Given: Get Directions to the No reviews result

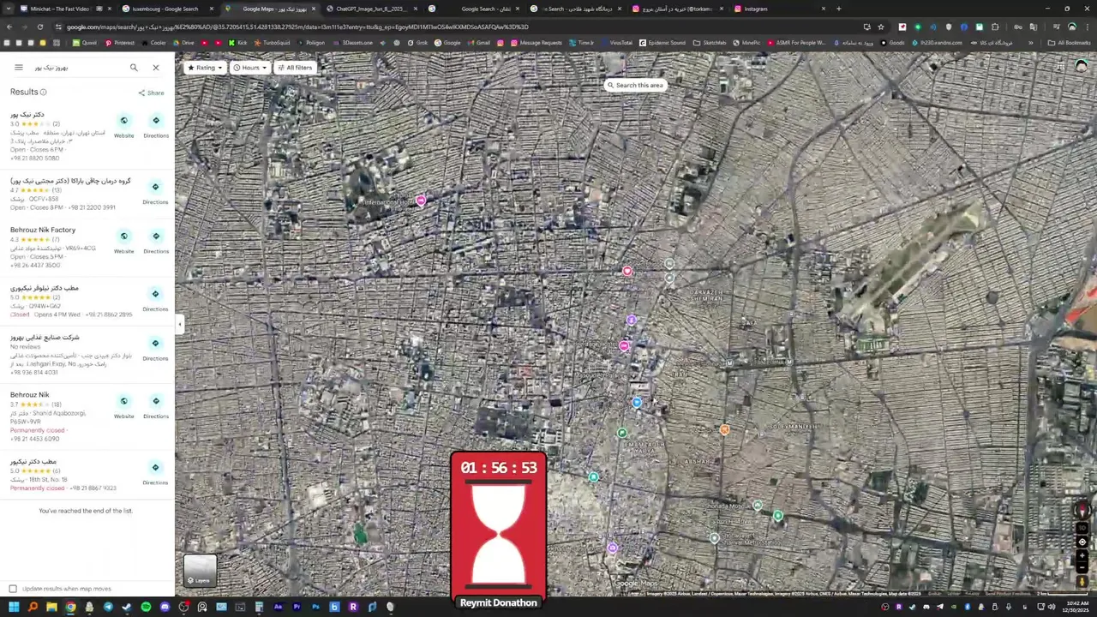Looking at the screenshot, I should [x=156, y=349].
